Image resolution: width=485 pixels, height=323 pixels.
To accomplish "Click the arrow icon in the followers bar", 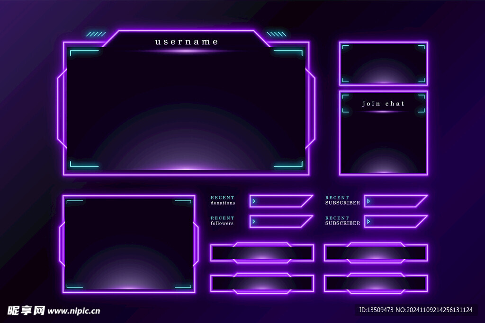I will 254,221.
